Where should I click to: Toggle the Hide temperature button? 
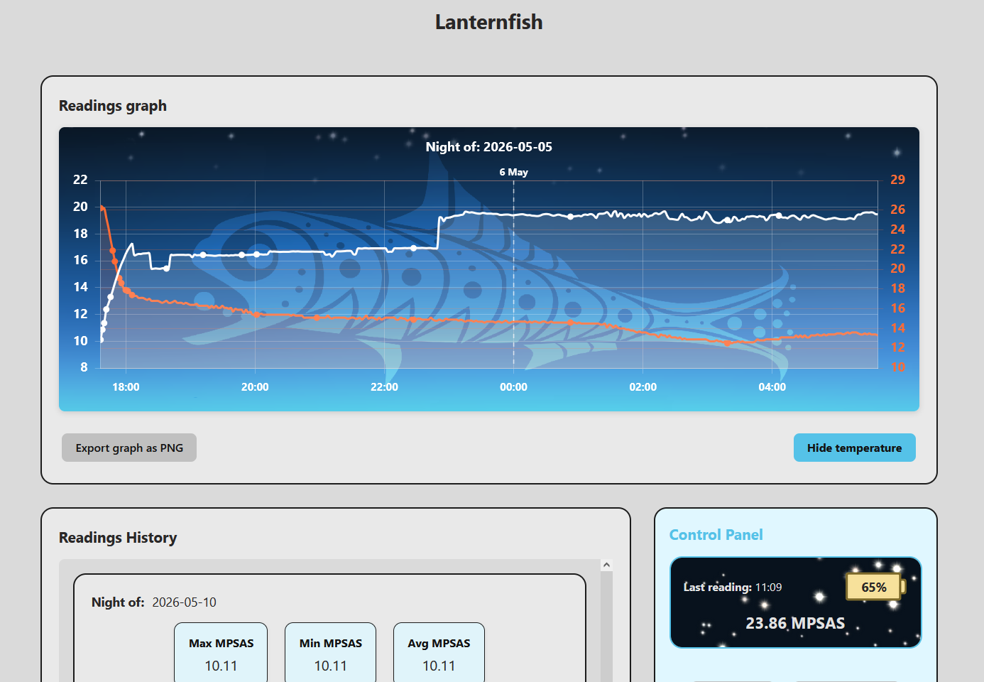tap(854, 448)
